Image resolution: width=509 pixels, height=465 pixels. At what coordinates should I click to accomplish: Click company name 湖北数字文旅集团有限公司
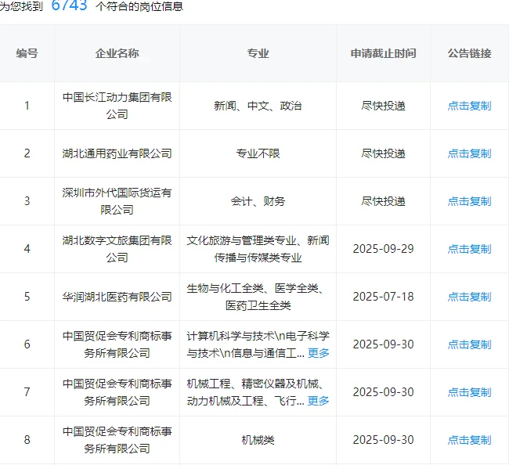[117, 249]
